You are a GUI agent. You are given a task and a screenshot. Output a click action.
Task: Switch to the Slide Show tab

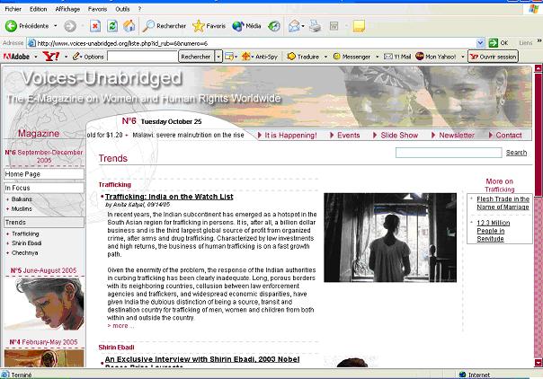tap(399, 135)
